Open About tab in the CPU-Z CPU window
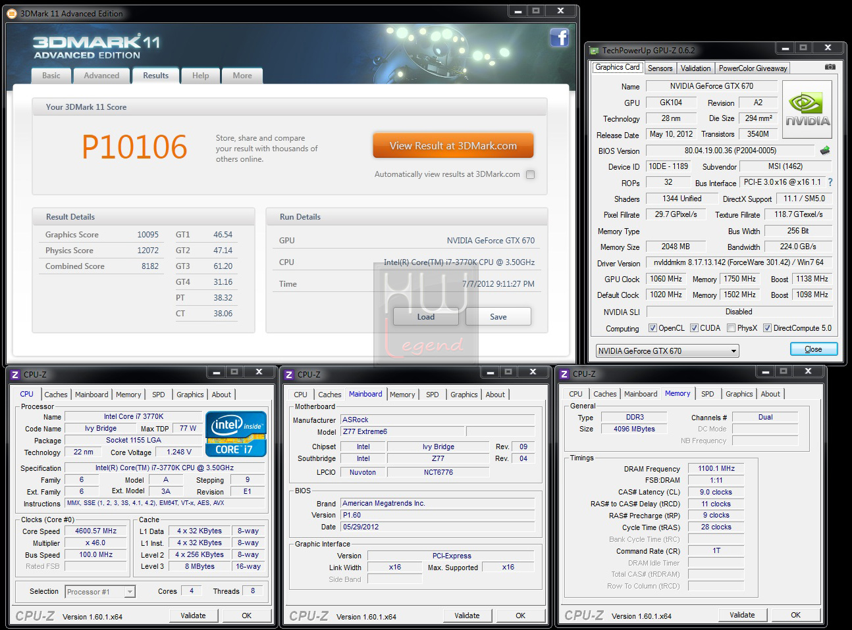Screen dimensions: 852x630 (x=221, y=395)
